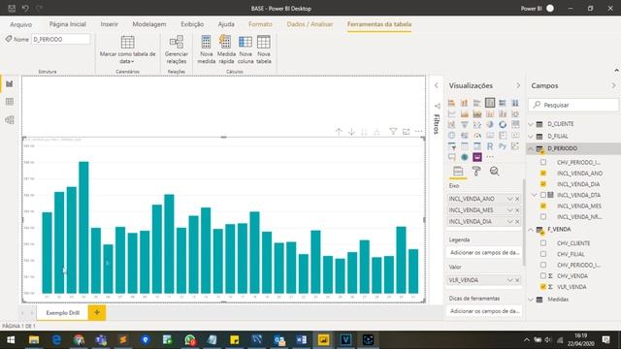Image resolution: width=621 pixels, height=349 pixels.
Task: Turn on drill-down down-arrow on the chart
Action: tap(351, 132)
